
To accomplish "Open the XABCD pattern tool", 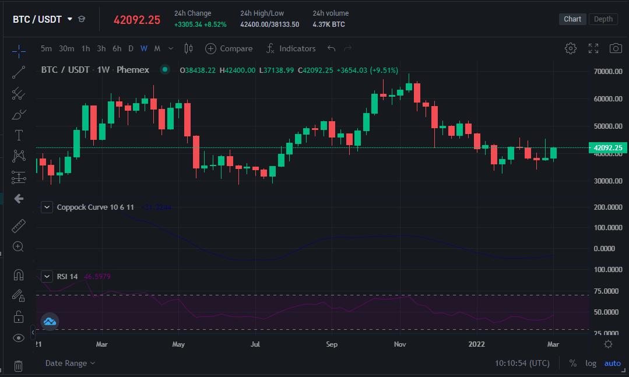I will pos(18,156).
